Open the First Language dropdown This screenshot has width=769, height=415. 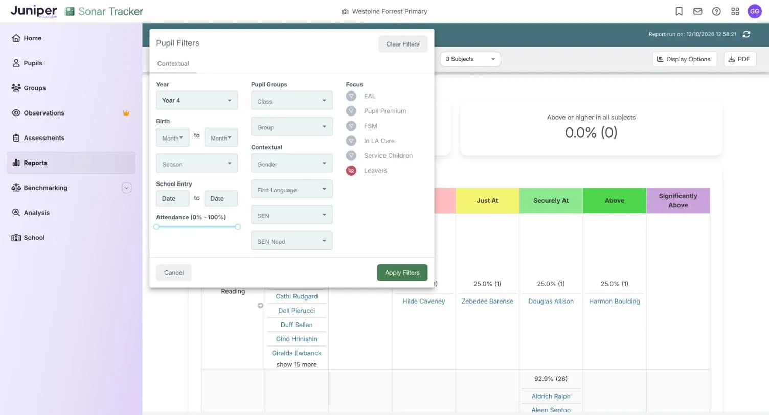292,189
